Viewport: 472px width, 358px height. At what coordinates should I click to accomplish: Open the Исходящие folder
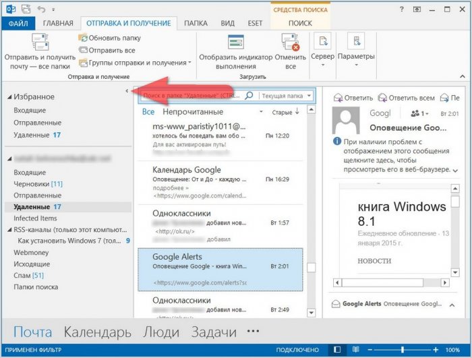click(x=32, y=264)
